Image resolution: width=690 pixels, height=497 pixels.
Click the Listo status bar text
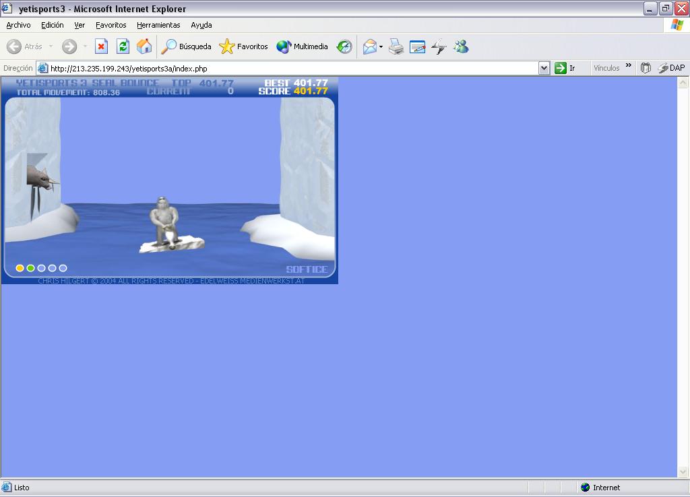point(22,488)
